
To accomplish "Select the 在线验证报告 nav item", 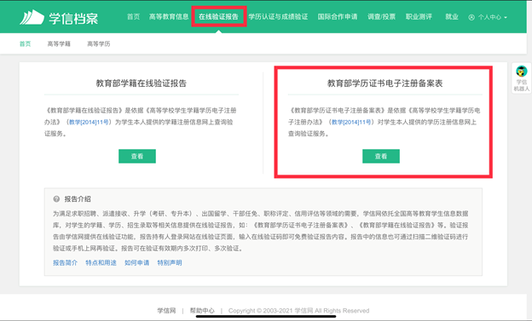I will [218, 17].
